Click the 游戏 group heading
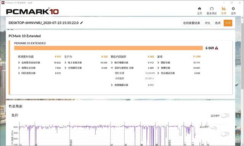Screen dimensions: 244x146 pos(160,57)
